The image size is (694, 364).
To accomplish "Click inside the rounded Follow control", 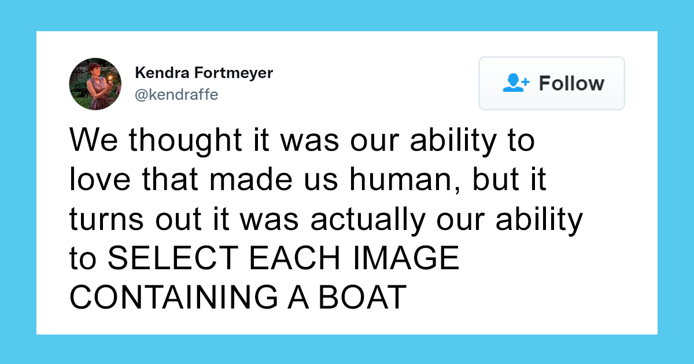I will (x=551, y=83).
